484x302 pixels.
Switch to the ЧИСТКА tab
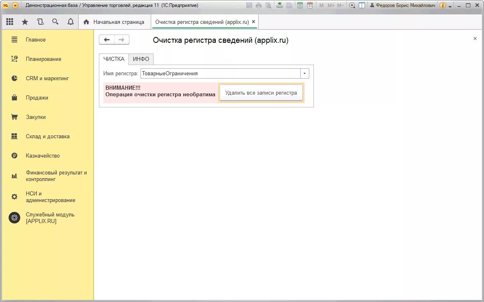click(114, 59)
